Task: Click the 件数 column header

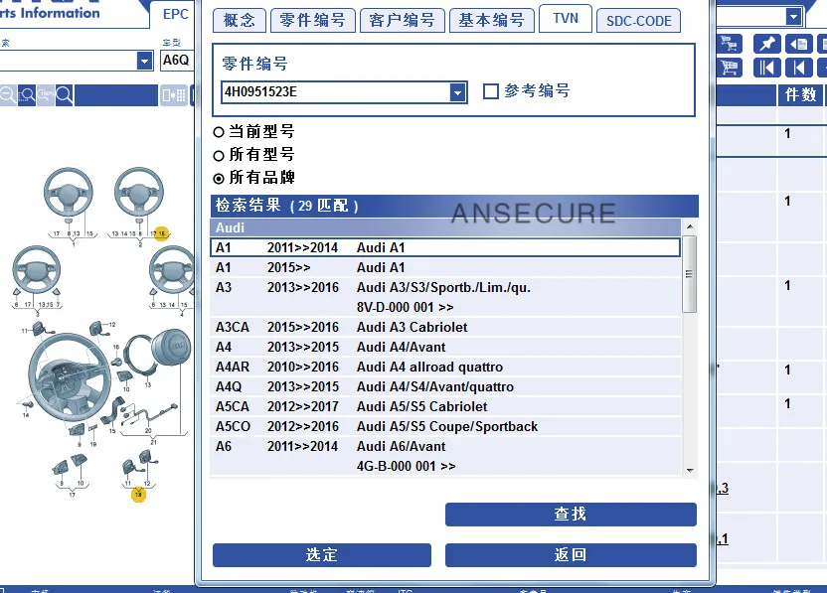Action: coord(800,95)
